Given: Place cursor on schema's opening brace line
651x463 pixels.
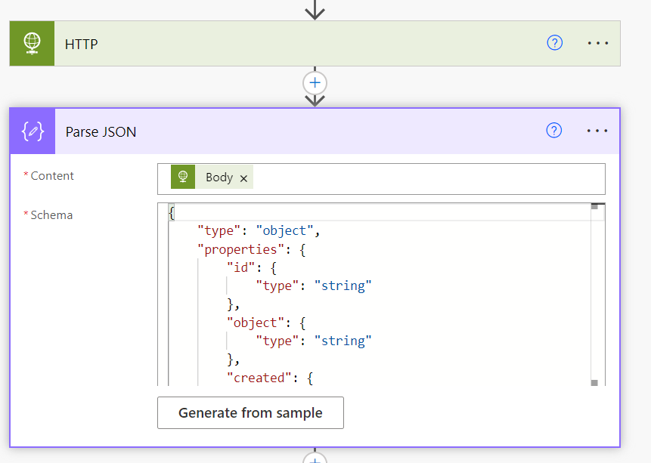Looking at the screenshot, I should [172, 213].
